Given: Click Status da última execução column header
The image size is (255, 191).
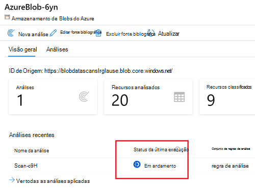Looking at the screenshot, I should pos(161,150).
